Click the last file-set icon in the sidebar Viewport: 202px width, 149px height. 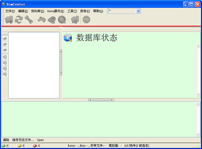click(x=5, y=74)
